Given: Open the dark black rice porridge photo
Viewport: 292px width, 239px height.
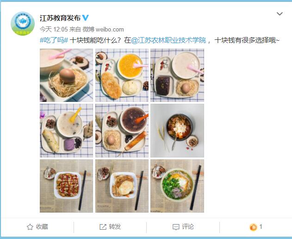Looking at the screenshot, I should (x=122, y=131).
